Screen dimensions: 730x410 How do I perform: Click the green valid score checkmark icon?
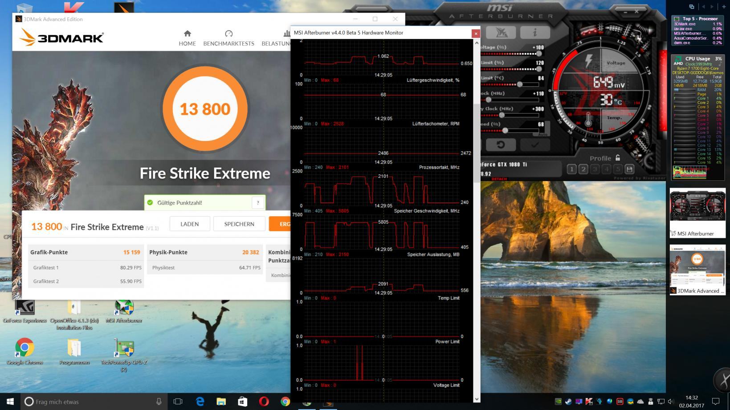pyautogui.click(x=150, y=202)
